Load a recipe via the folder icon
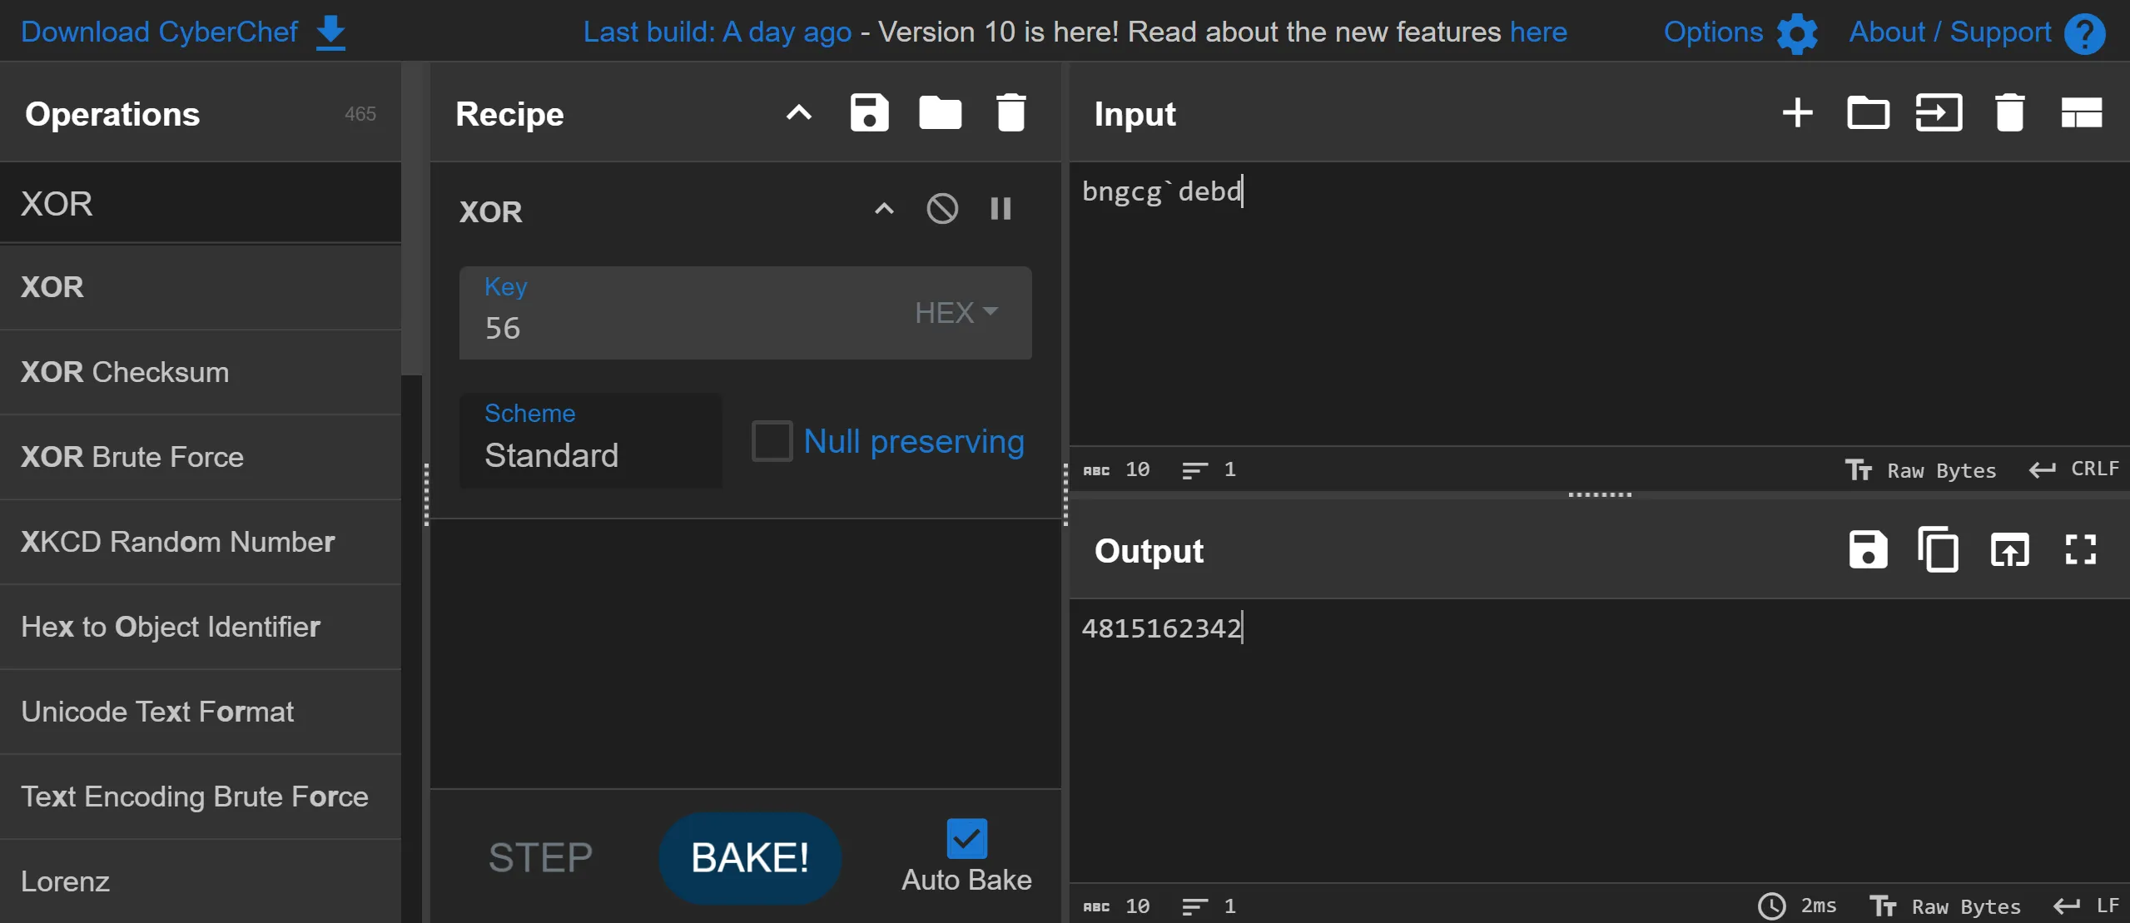Image resolution: width=2130 pixels, height=923 pixels. tap(940, 113)
